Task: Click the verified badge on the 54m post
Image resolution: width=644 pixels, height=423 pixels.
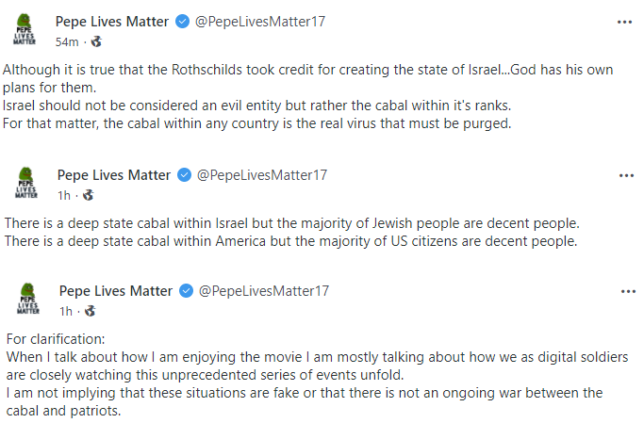Action: tap(183, 22)
